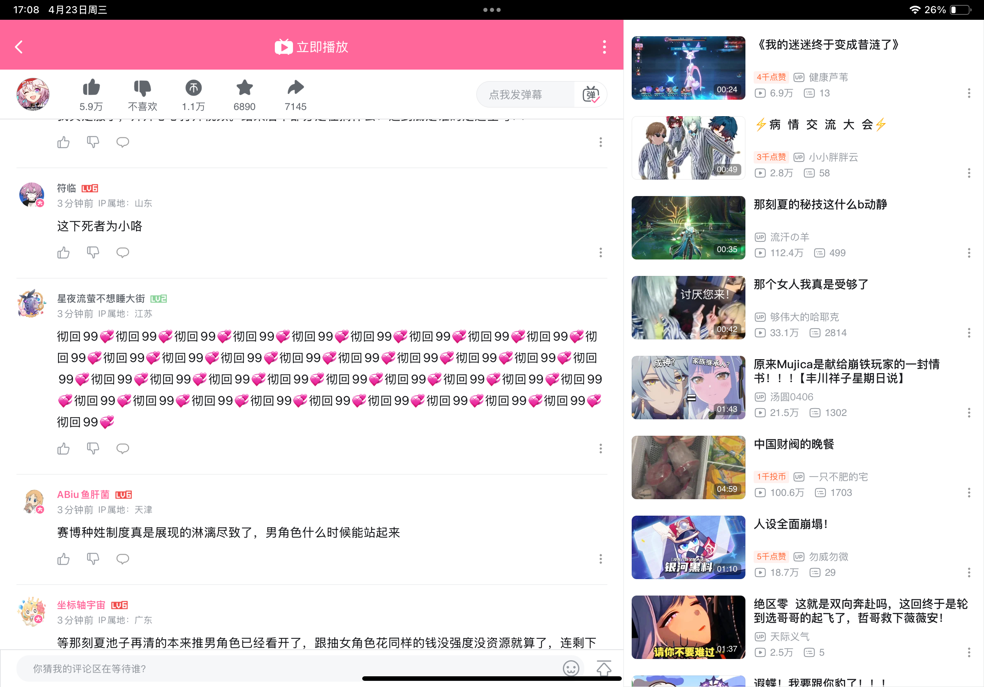Click the 点我发弹幕 input field

[x=525, y=94]
